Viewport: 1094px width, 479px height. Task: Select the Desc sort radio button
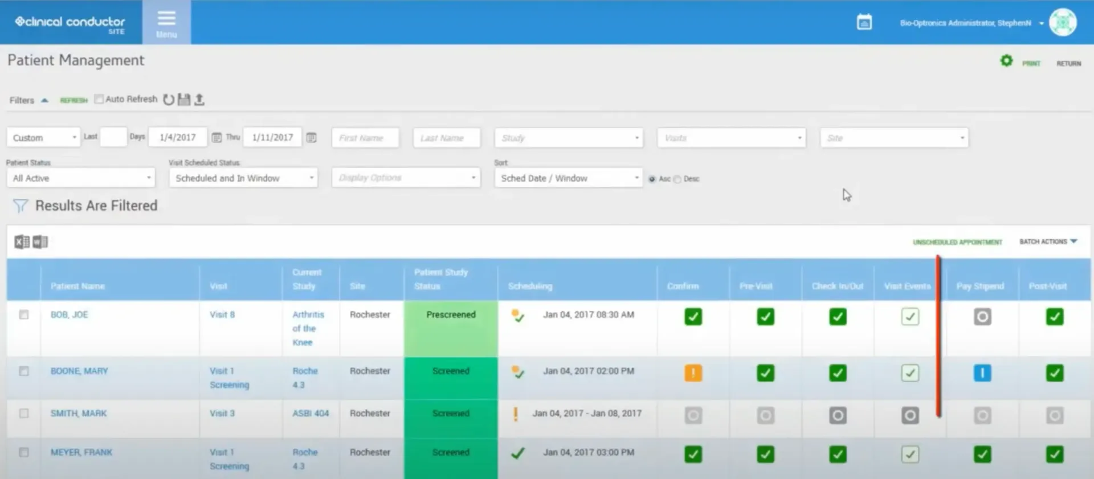coord(677,179)
